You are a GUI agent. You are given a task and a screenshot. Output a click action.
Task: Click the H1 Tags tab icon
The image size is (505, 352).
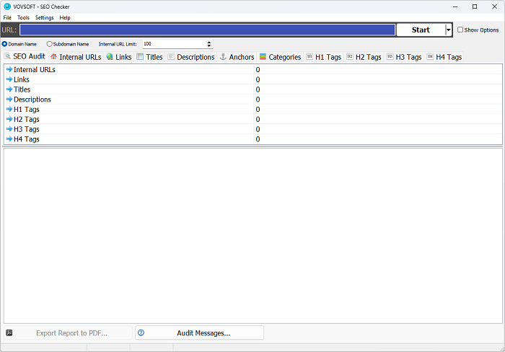point(309,57)
